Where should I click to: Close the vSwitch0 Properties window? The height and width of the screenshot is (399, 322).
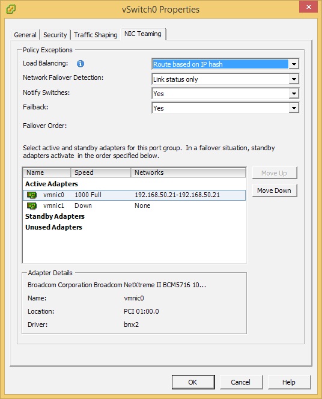point(309,7)
